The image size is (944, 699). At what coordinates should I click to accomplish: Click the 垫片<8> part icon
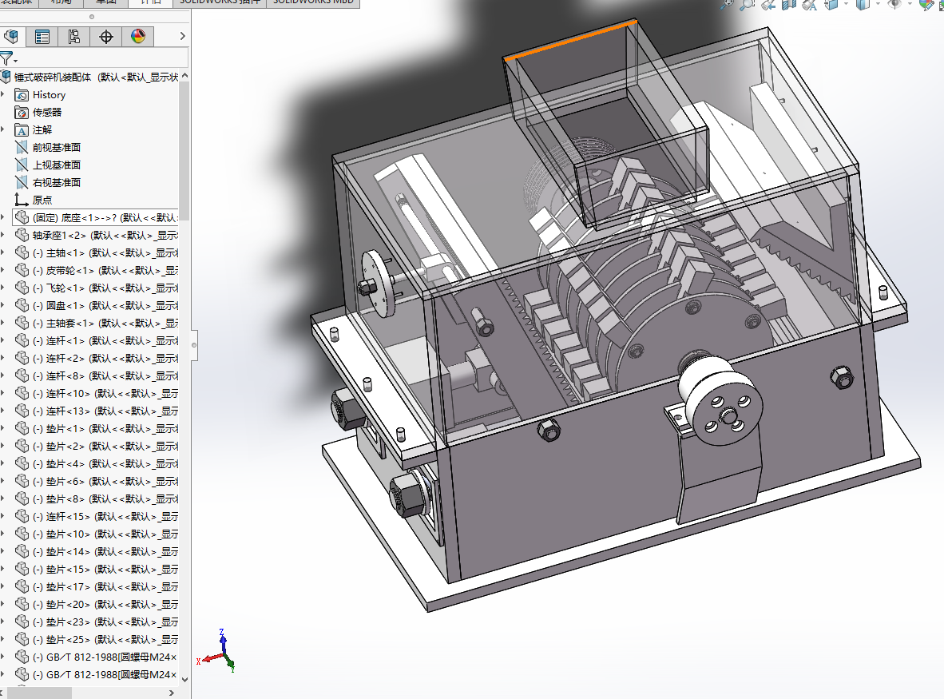(x=22, y=498)
